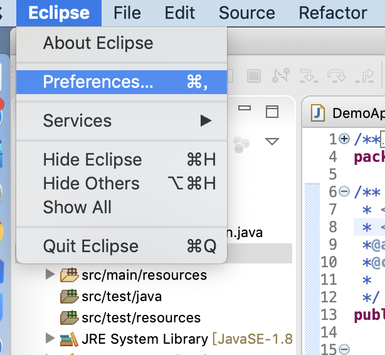Expand the JRE System Library node

click(x=50, y=338)
